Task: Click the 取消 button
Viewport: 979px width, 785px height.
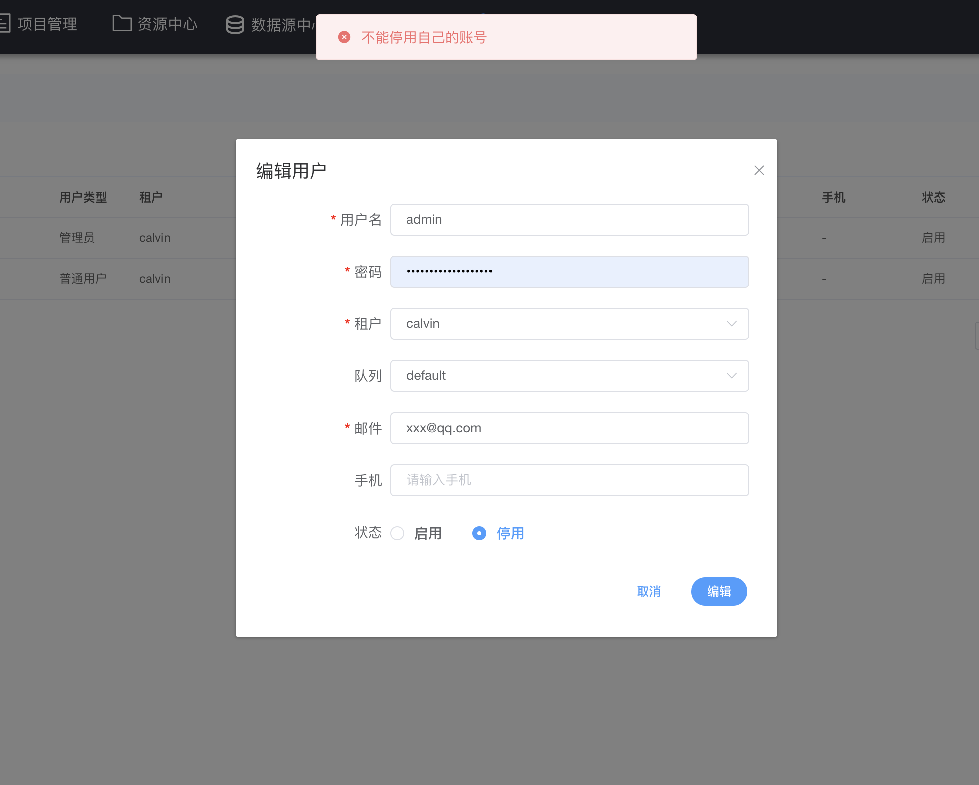Action: (649, 592)
